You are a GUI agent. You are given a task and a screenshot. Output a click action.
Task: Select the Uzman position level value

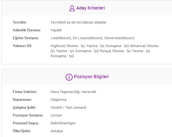point(56,115)
